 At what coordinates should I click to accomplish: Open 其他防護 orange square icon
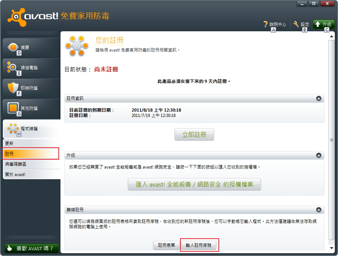click(13, 108)
